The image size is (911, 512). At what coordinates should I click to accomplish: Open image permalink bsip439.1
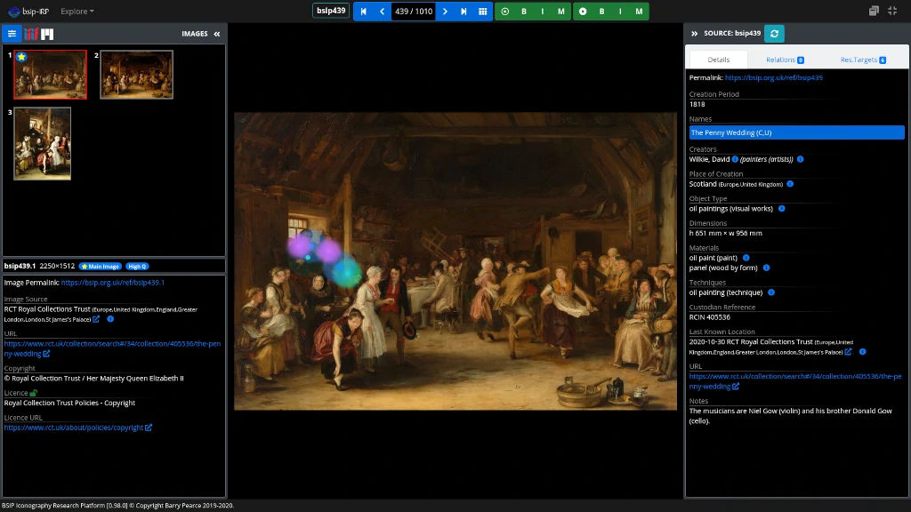click(113, 283)
